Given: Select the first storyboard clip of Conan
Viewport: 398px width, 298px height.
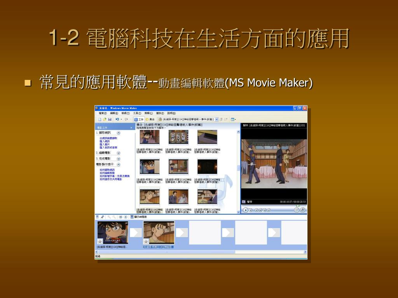Looking at the screenshot, I should (x=113, y=232).
